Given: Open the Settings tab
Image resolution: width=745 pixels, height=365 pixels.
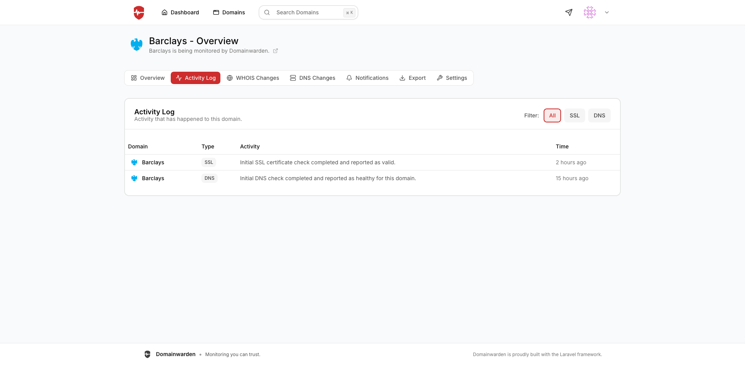Looking at the screenshot, I should (452, 78).
